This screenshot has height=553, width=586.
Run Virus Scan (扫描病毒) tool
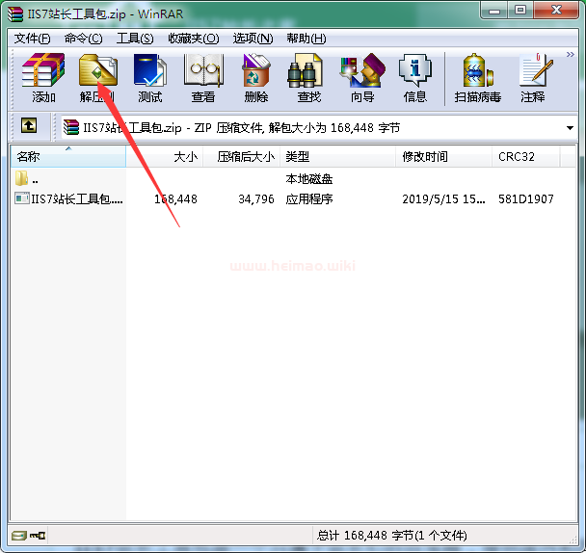(x=477, y=78)
